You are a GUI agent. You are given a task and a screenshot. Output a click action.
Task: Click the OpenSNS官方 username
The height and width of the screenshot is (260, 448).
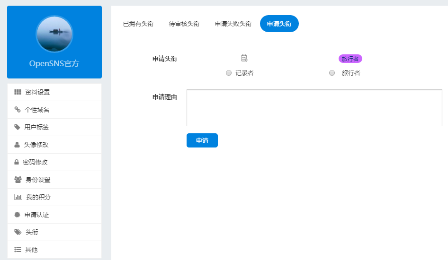pos(54,63)
